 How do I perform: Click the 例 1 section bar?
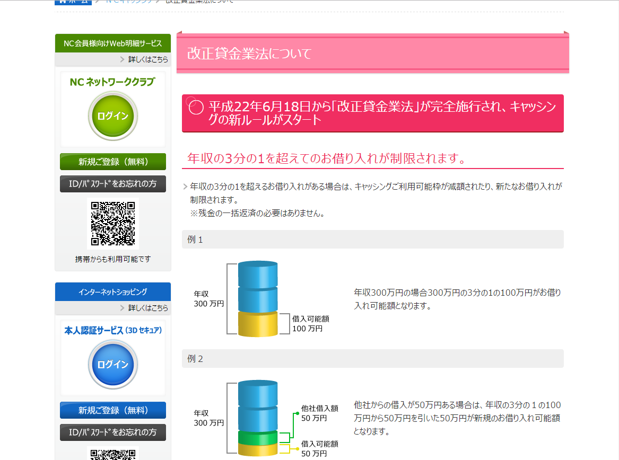(373, 240)
